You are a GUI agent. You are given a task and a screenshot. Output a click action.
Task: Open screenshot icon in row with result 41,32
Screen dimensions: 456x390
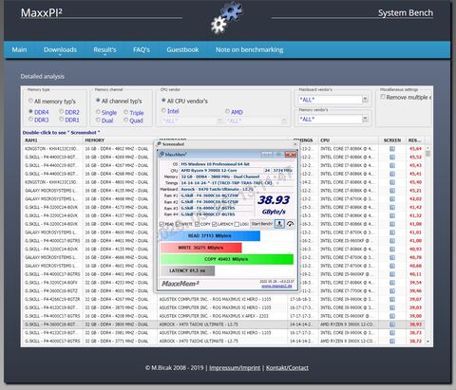coord(392,215)
